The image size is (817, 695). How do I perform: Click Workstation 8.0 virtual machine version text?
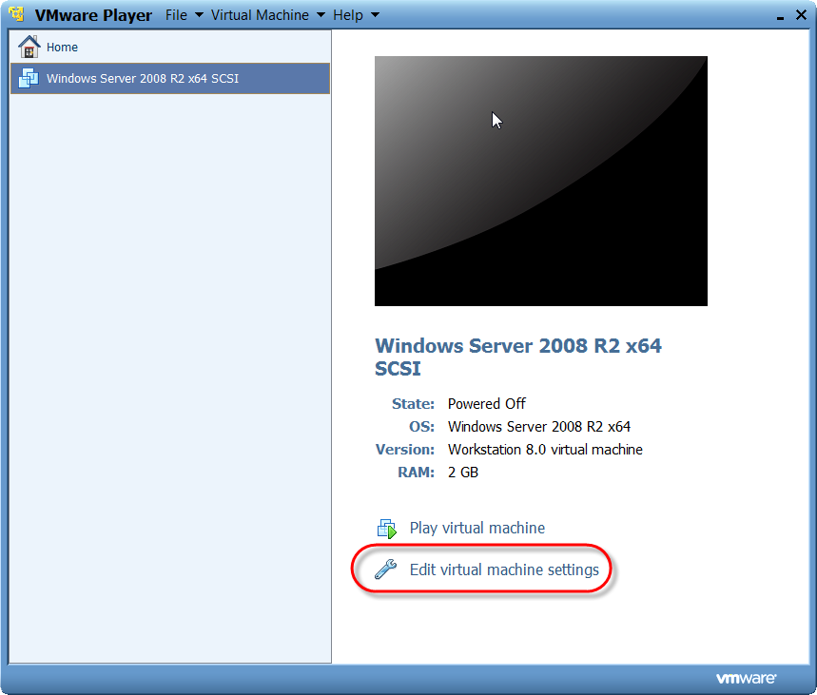545,450
